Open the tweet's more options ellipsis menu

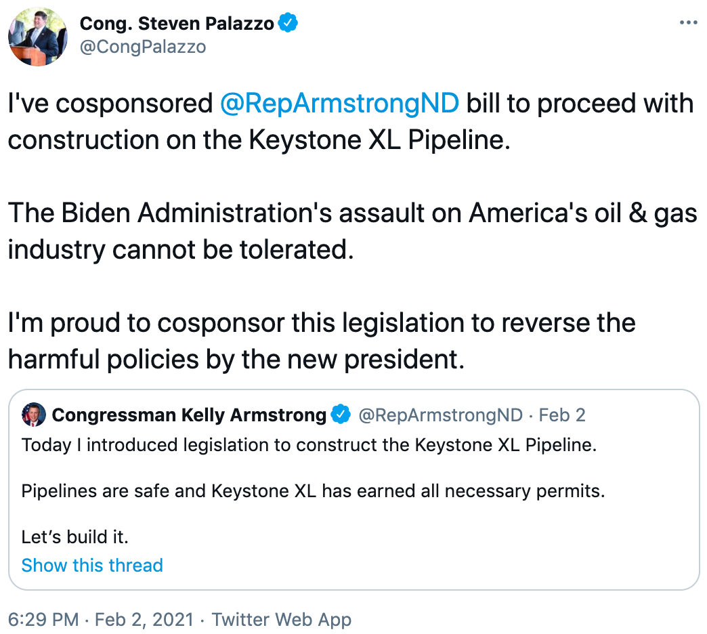pyautogui.click(x=687, y=23)
